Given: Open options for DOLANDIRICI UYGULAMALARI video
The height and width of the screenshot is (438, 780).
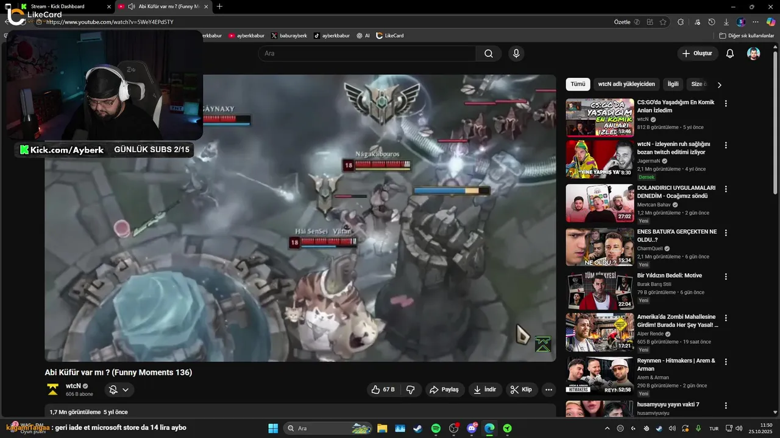Looking at the screenshot, I should pyautogui.click(x=726, y=189).
